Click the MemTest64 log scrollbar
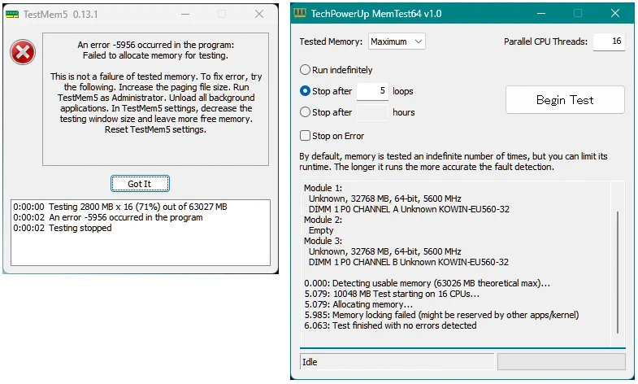The image size is (638, 384). 617,272
